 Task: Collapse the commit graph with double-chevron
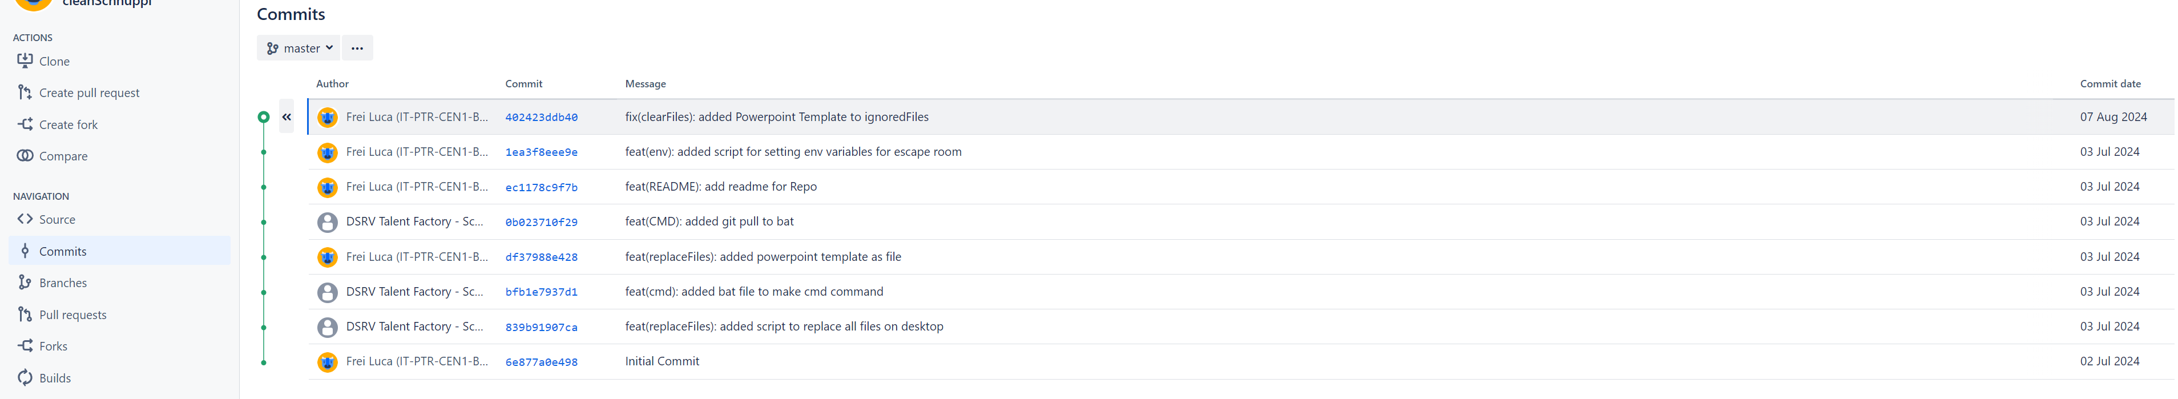pos(287,116)
